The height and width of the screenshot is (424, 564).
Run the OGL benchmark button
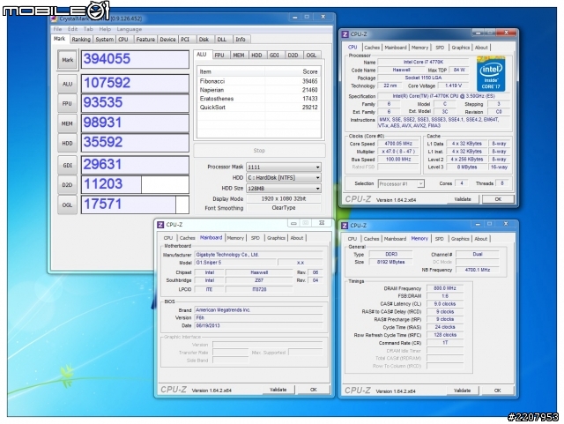pyautogui.click(x=67, y=205)
